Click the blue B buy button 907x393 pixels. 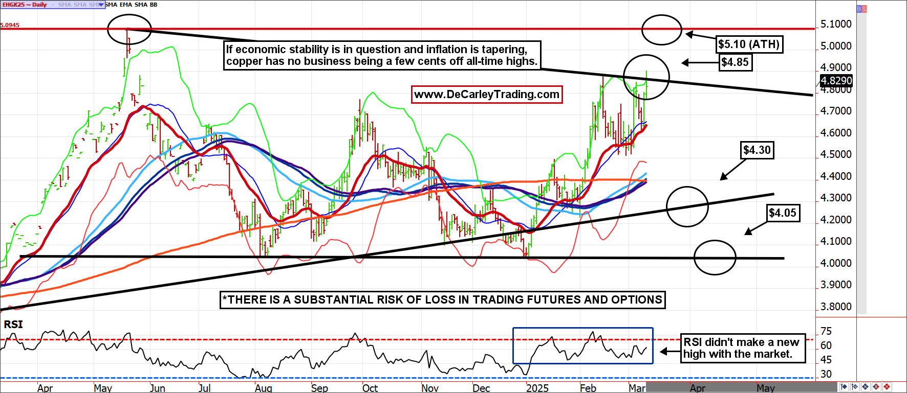pyautogui.click(x=859, y=9)
